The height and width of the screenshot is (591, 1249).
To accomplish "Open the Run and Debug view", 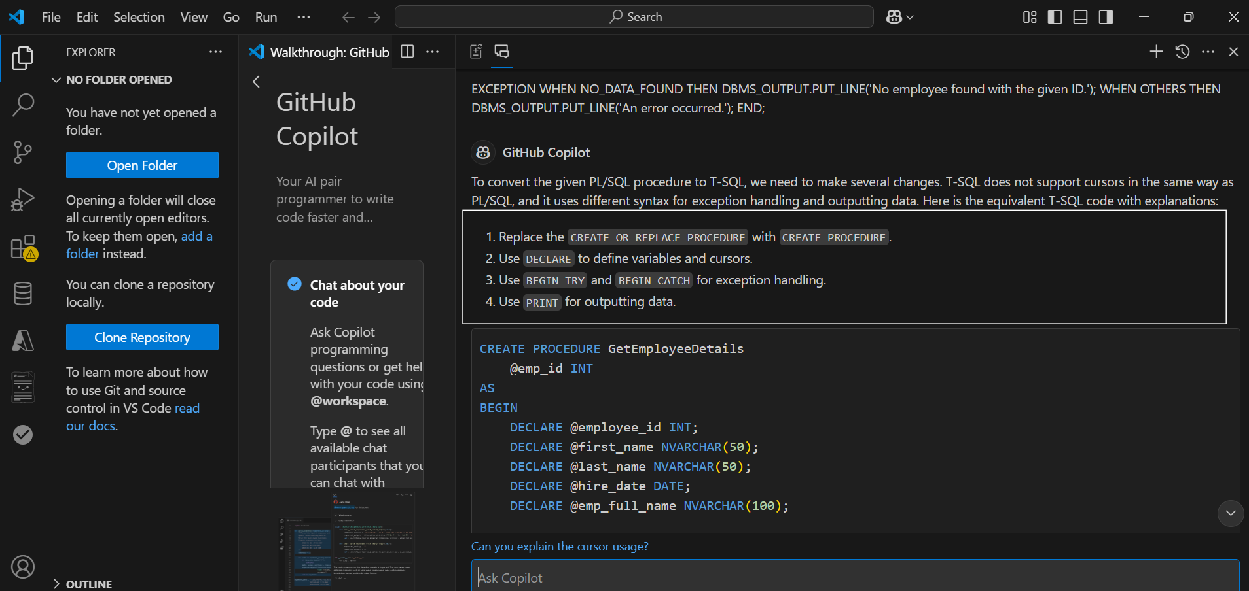I will 23,199.
